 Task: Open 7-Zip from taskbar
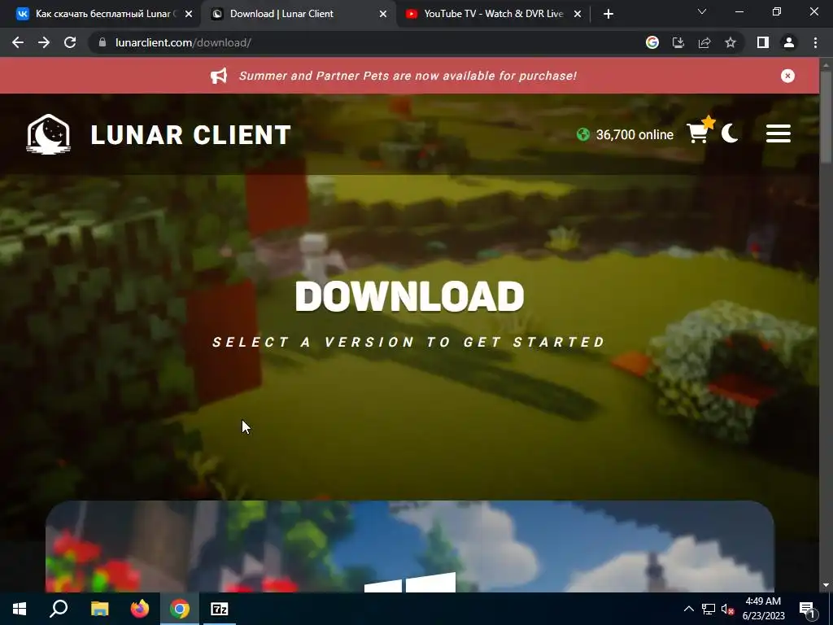click(x=220, y=609)
